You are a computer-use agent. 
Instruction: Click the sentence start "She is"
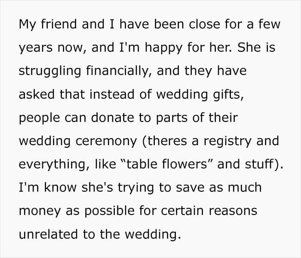pyautogui.click(x=256, y=47)
